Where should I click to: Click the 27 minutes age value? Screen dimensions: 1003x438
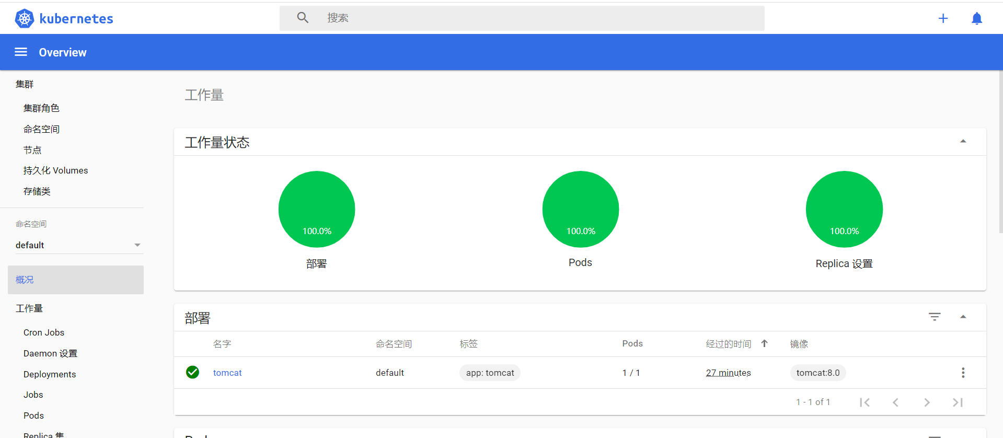click(729, 373)
